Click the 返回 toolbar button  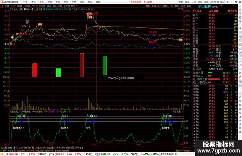tap(189, 6)
